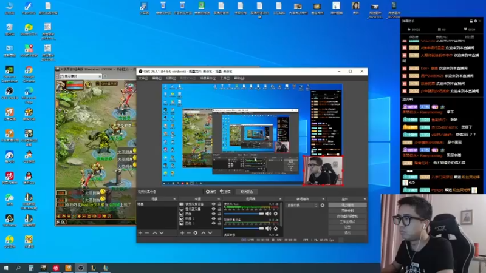Open OBS Studio desktop shortcut
Screen dimensions: 486x273
tap(10, 93)
